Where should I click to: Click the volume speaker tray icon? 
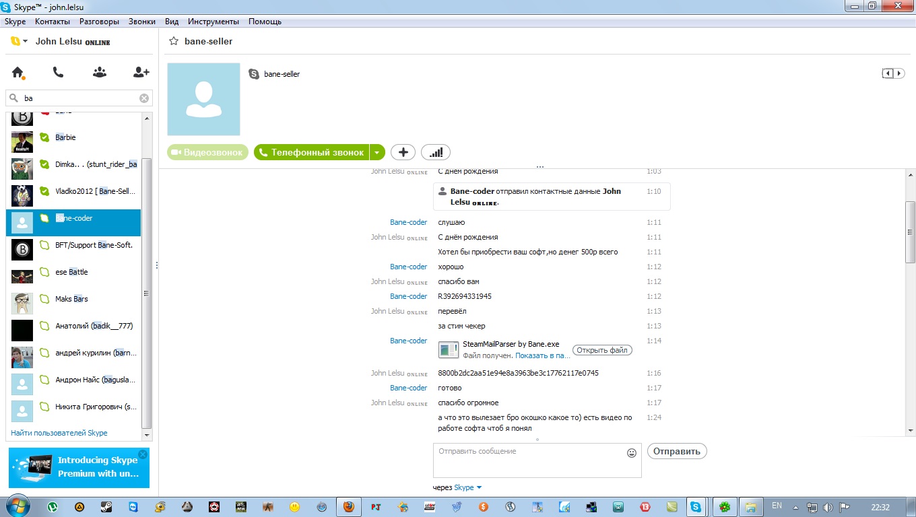[828, 507]
